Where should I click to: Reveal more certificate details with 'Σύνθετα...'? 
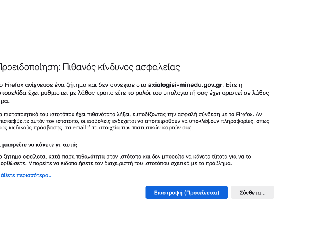point(252,192)
